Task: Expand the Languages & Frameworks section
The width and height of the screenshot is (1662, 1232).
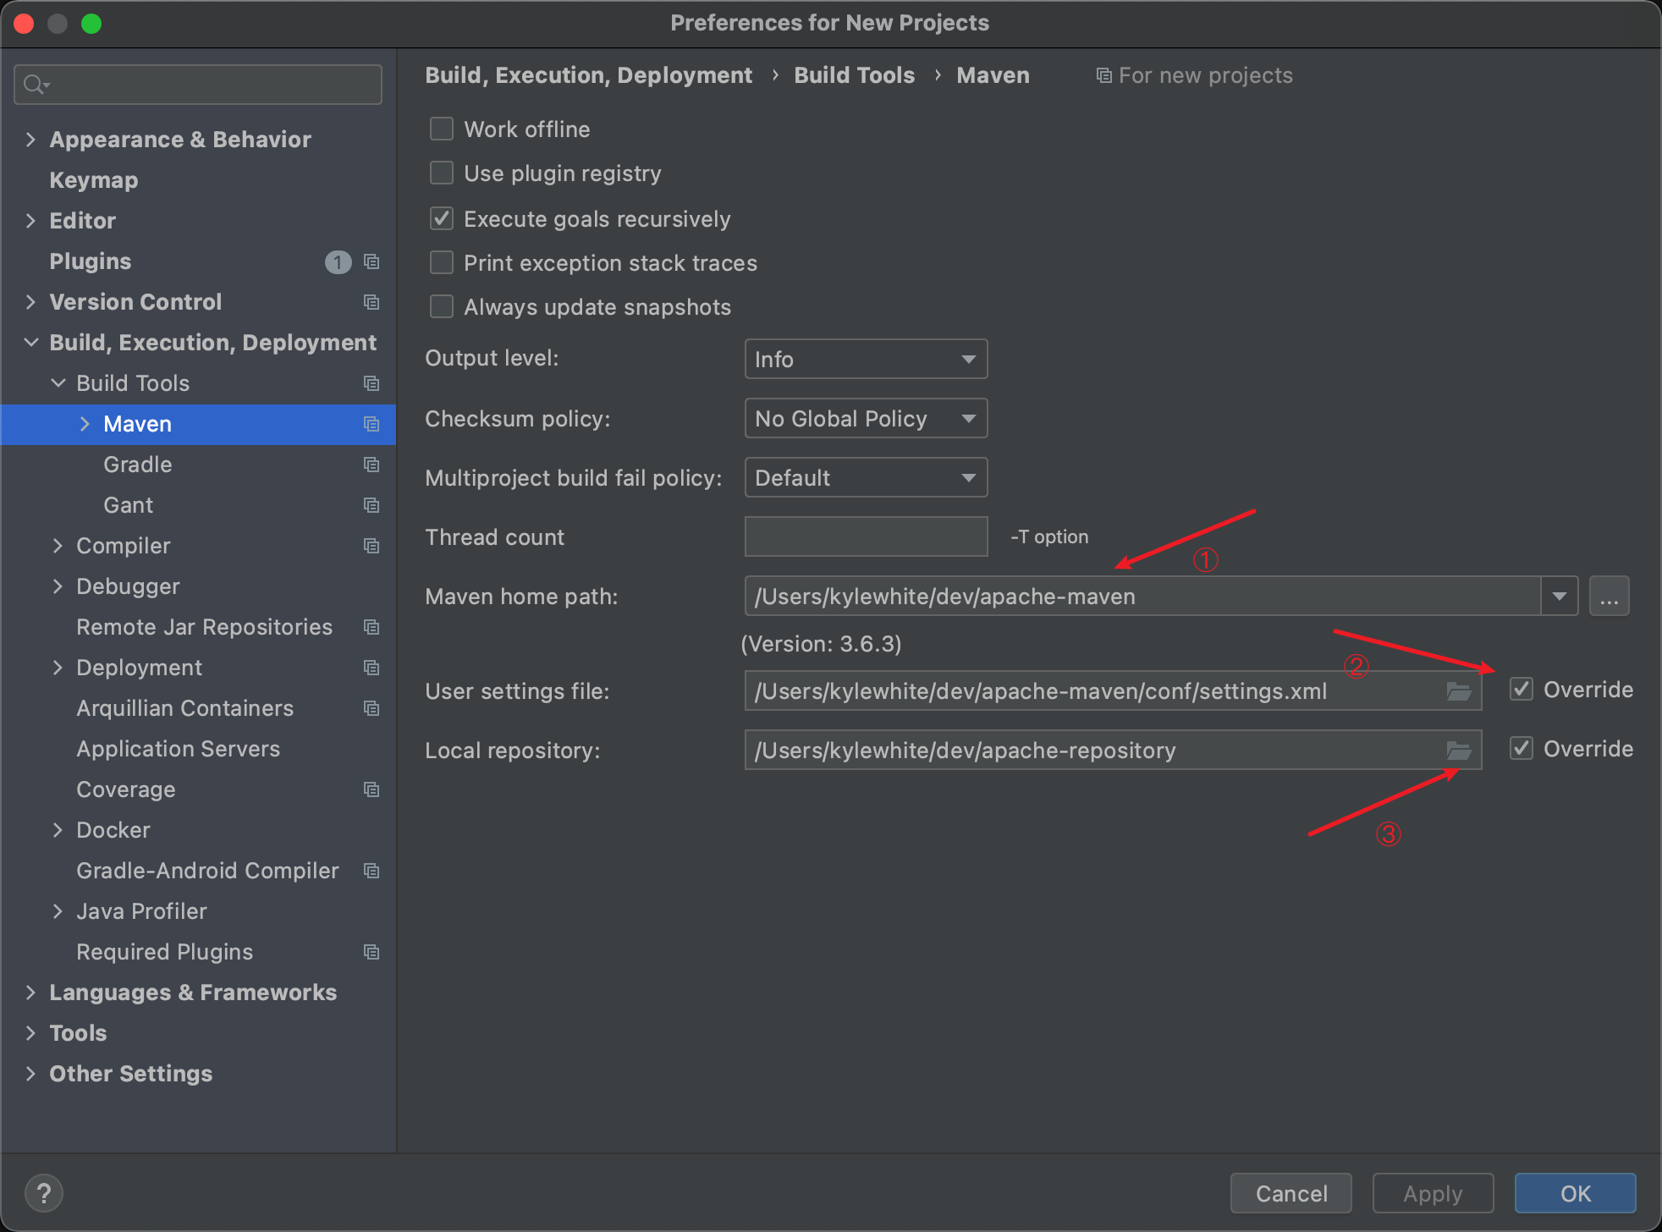Action: (31, 993)
